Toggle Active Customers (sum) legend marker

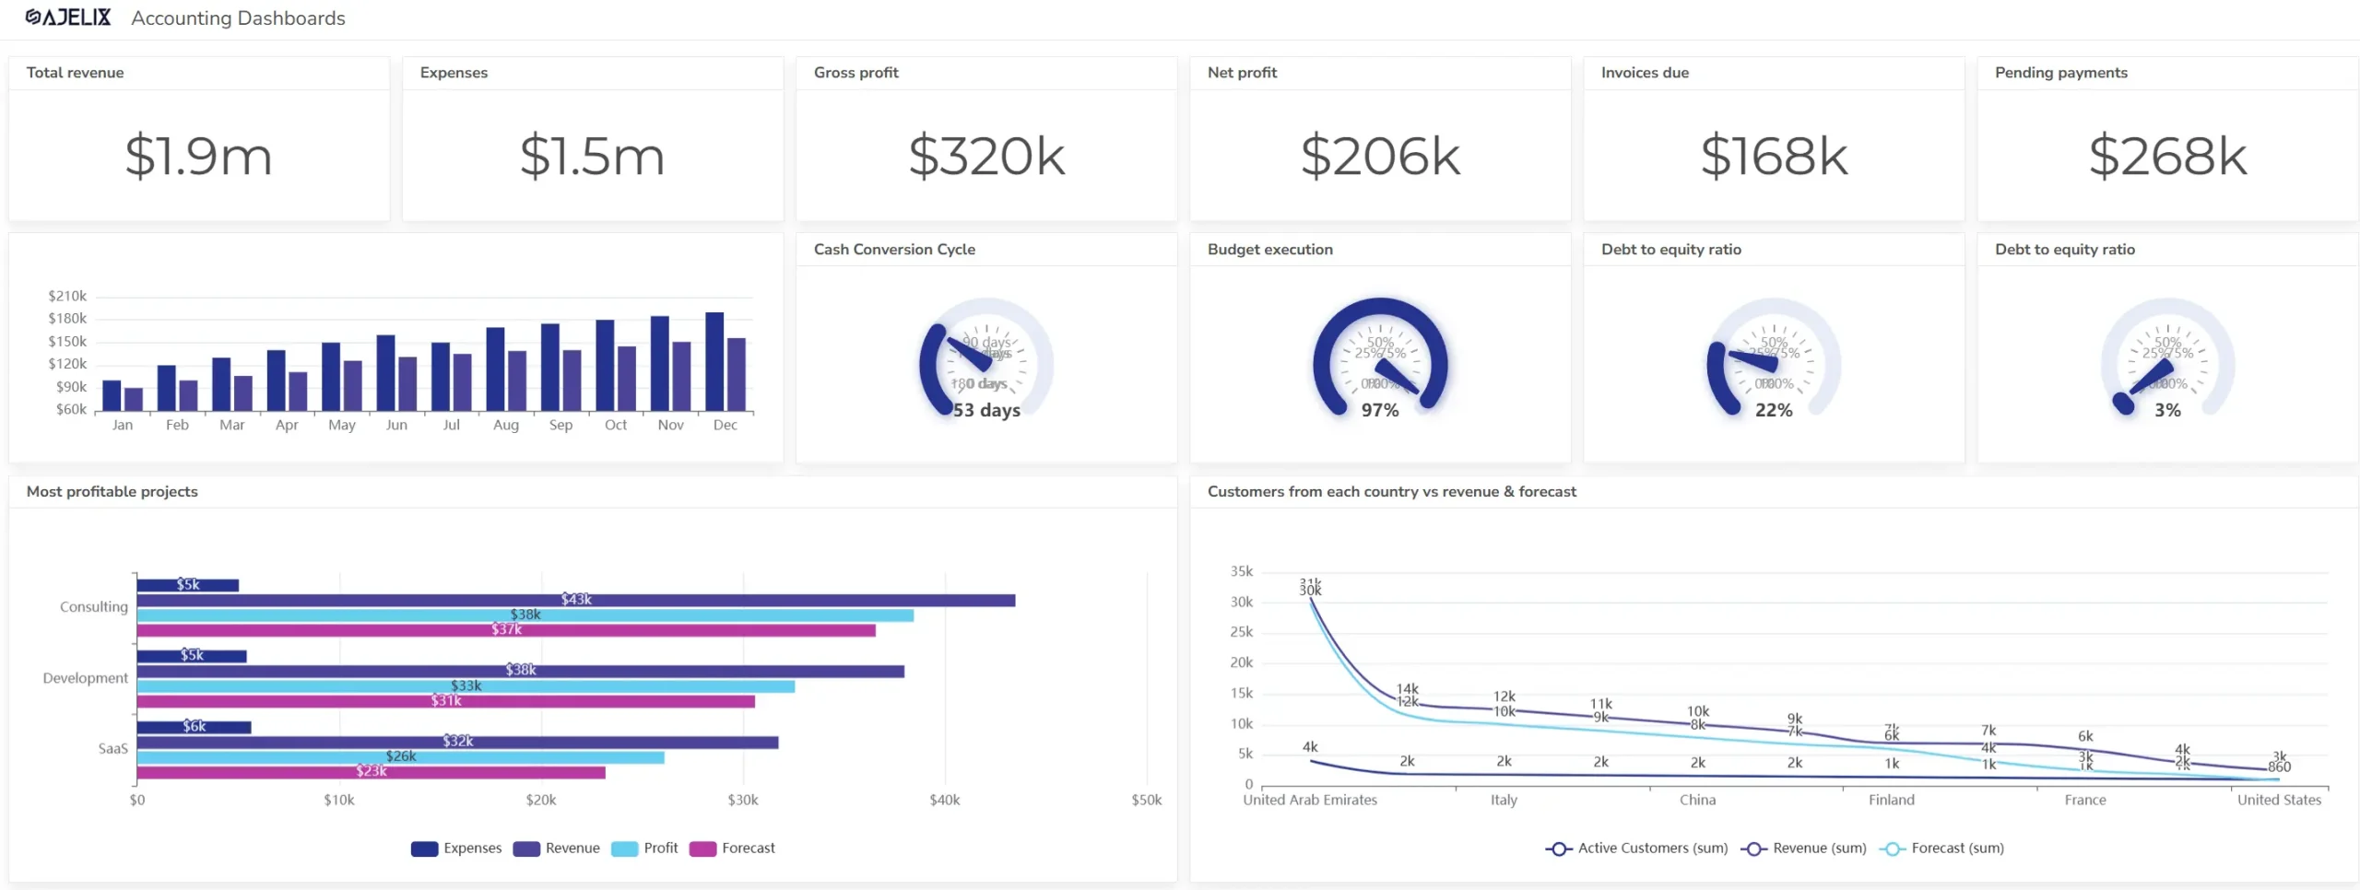pyautogui.click(x=1558, y=849)
